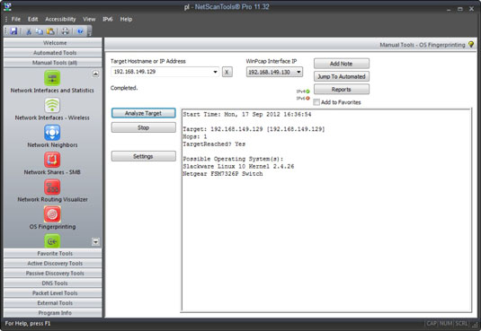Open toolbar options overflow arrow
This screenshot has width=481, height=331.
pos(89,31)
